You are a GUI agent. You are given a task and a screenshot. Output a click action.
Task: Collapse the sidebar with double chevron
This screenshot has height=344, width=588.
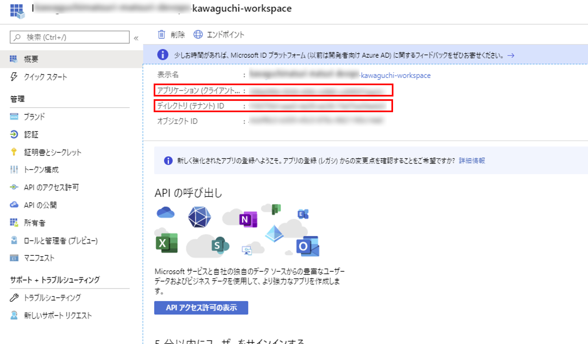pyautogui.click(x=136, y=38)
